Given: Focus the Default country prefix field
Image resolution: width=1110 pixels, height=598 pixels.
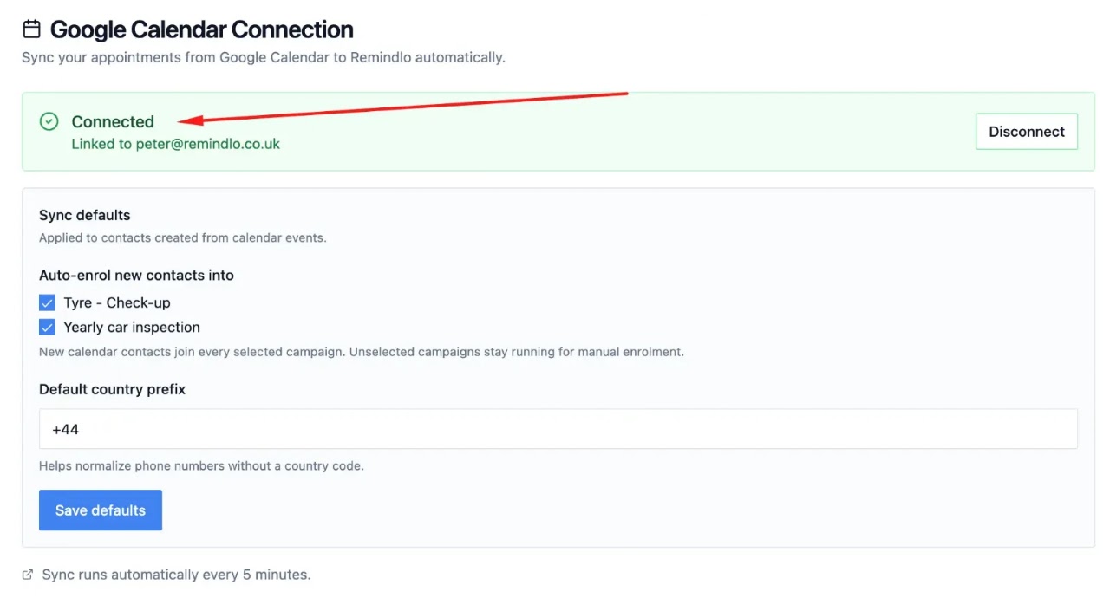Looking at the screenshot, I should click(558, 429).
